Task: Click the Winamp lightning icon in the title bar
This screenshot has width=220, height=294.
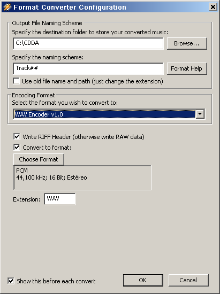Action: pos(7,7)
